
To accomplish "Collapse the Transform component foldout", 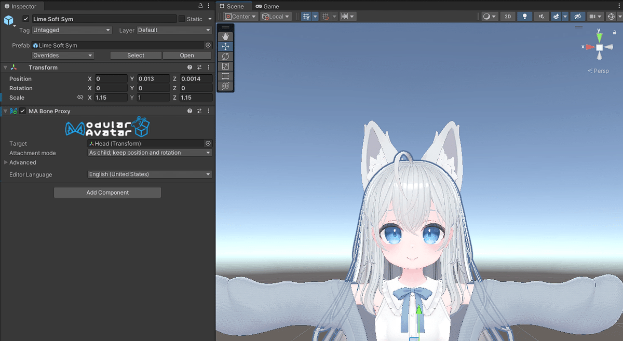I will (5, 67).
